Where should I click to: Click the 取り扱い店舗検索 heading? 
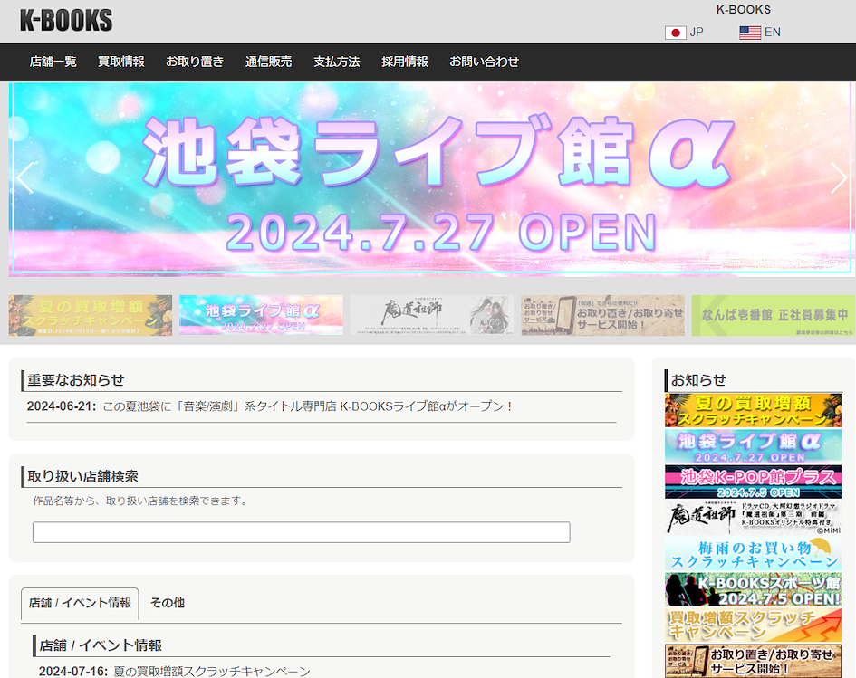[x=83, y=476]
